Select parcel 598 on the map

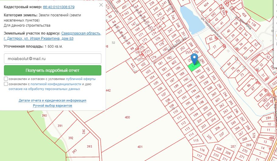coord(210,88)
